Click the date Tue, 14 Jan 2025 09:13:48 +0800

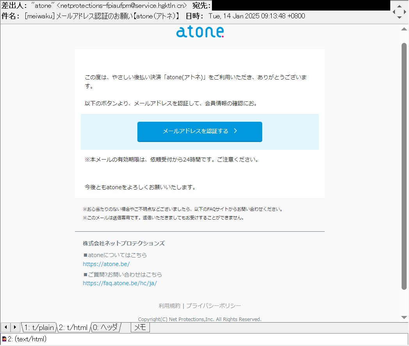[x=257, y=16]
